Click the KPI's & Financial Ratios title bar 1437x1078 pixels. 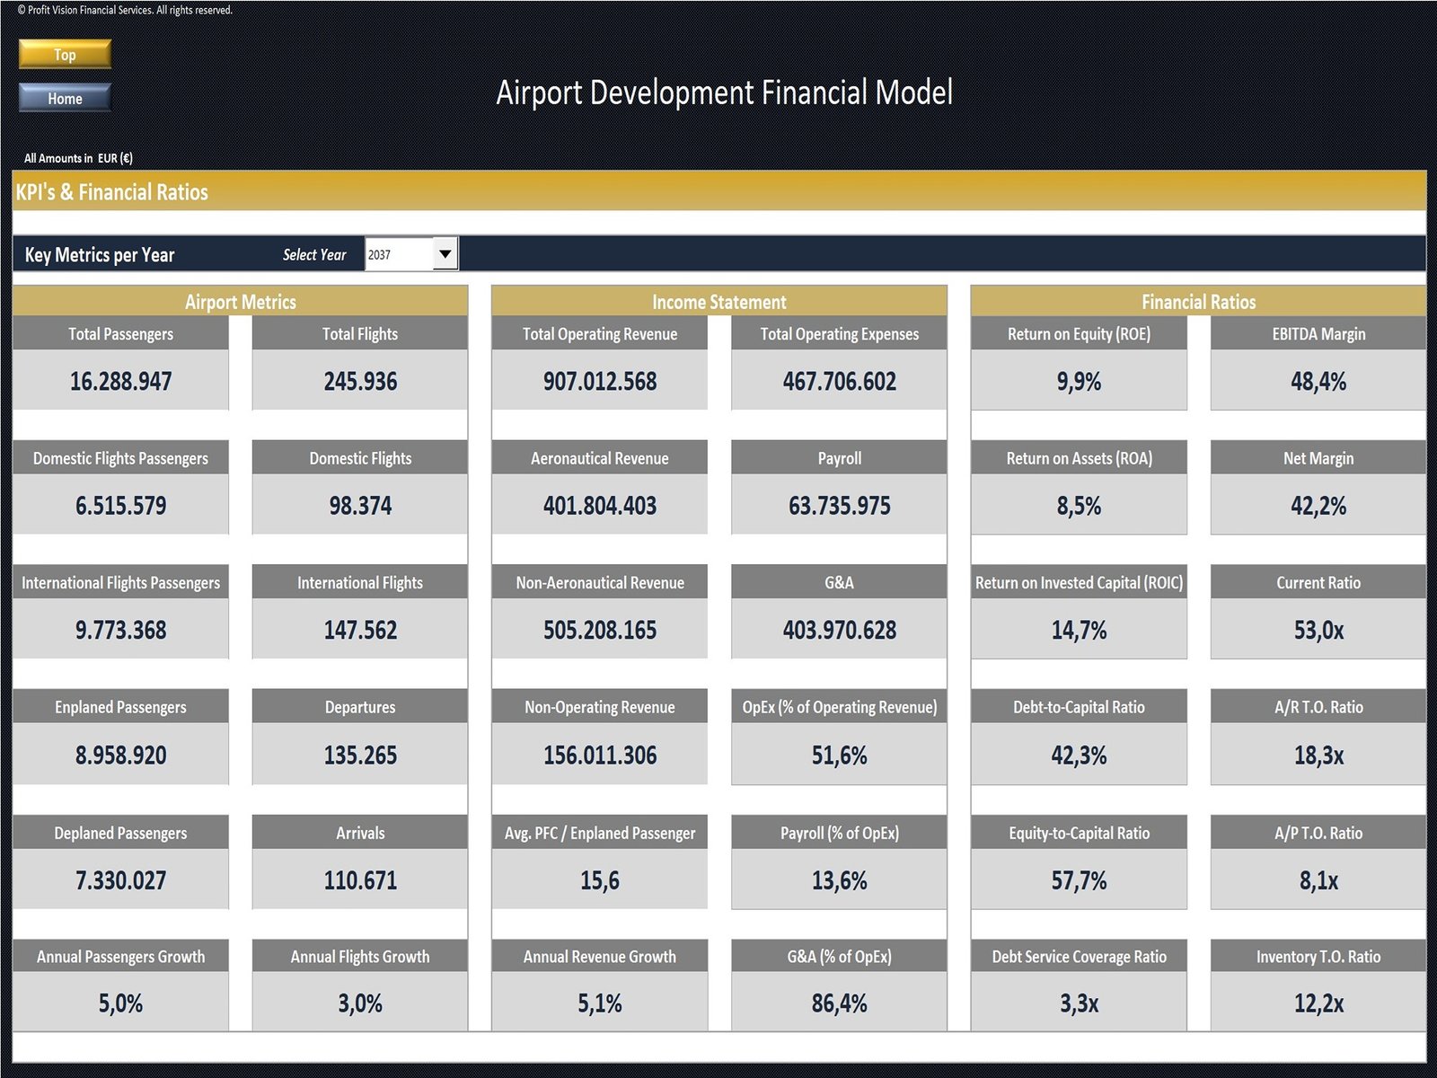[718, 191]
